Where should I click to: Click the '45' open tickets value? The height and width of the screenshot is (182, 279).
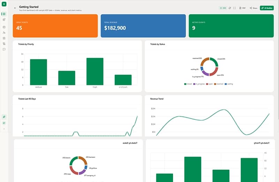tap(19, 28)
